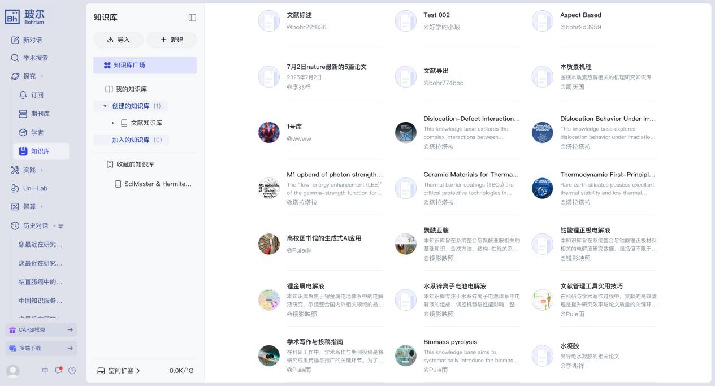Collapse the 创建的知识库 tree group
This screenshot has width=715, height=386.
click(105, 106)
